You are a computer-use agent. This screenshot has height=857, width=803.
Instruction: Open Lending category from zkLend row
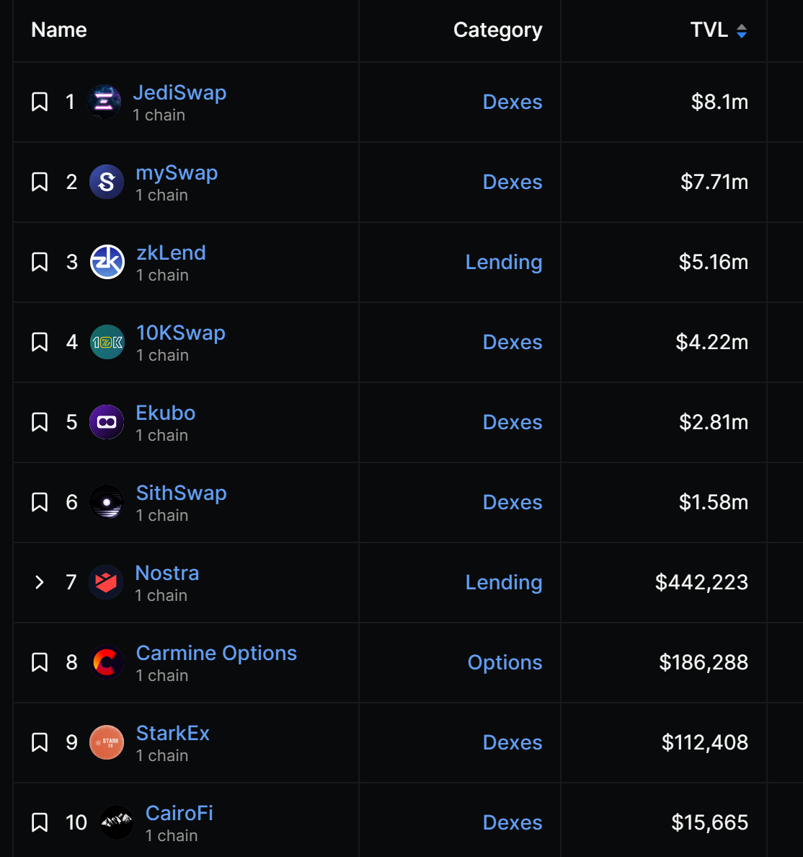tap(503, 262)
